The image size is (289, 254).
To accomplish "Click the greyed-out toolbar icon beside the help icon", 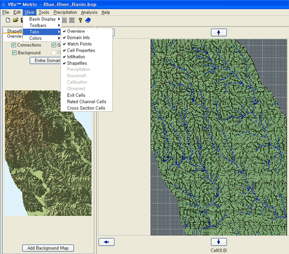I will click(x=72, y=20).
